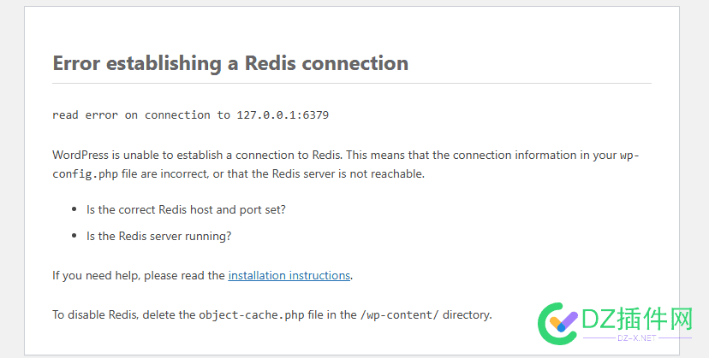Click the 127.0.0.1:6379 address text

pos(283,115)
